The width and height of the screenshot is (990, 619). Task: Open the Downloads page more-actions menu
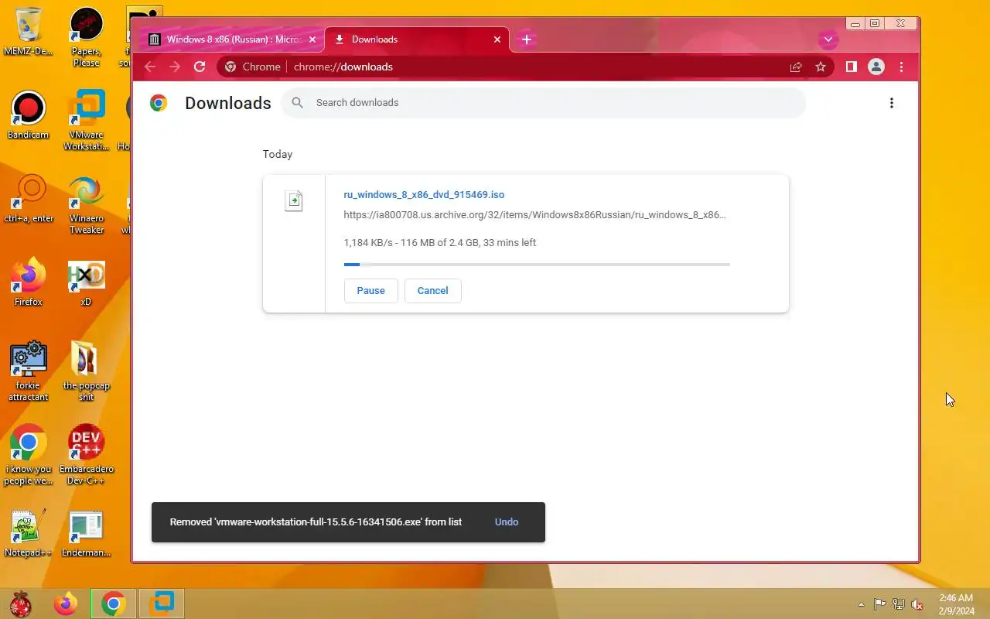[892, 103]
